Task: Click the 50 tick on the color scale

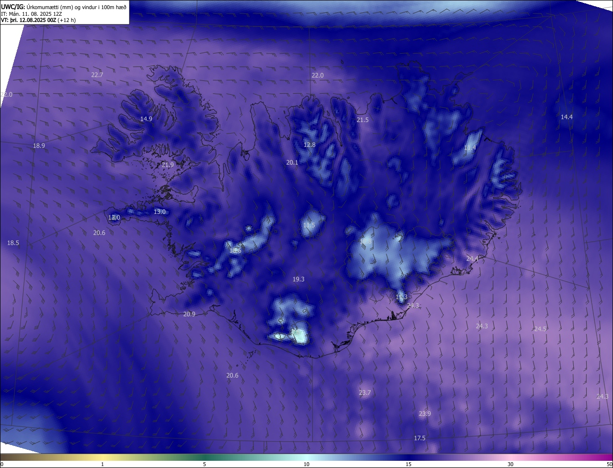Action: tap(609, 464)
